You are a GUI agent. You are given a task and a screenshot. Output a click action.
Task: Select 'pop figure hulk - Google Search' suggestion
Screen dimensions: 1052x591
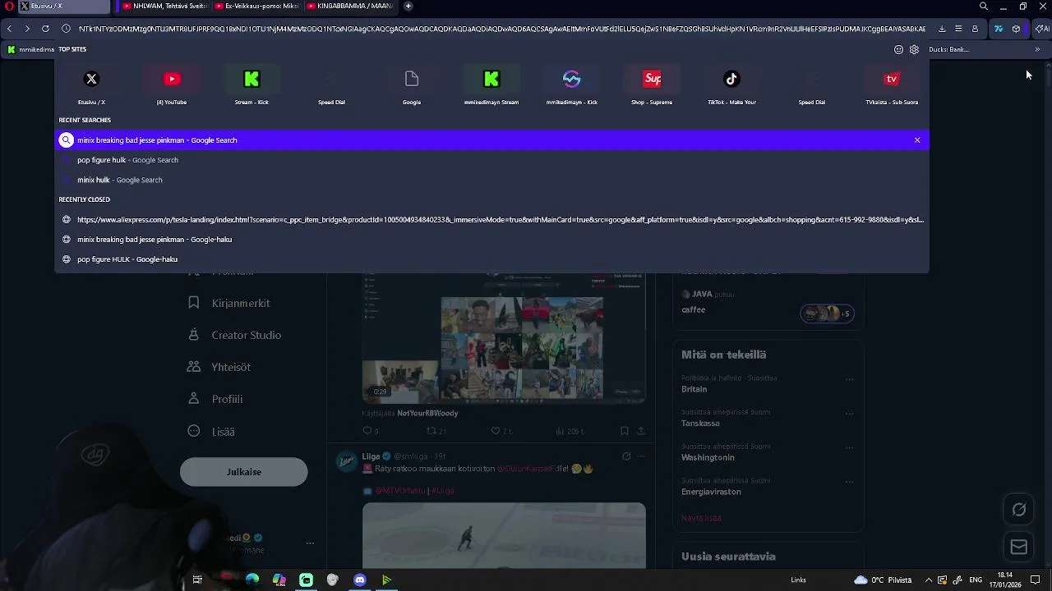coord(491,160)
